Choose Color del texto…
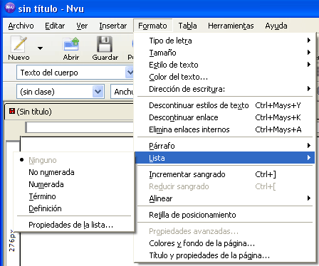This screenshot has width=319, height=266. pyautogui.click(x=224, y=77)
